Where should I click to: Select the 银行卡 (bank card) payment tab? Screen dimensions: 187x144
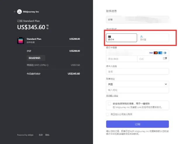(x=121, y=38)
